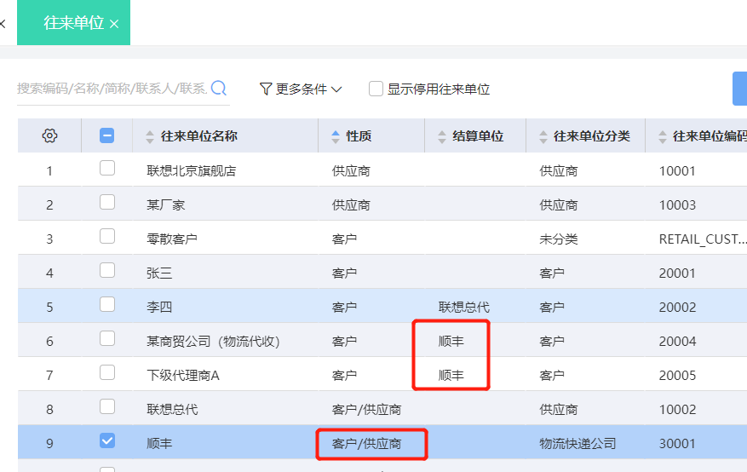Sort by 往来单位名称 arrows
This screenshot has width=747, height=472.
150,136
